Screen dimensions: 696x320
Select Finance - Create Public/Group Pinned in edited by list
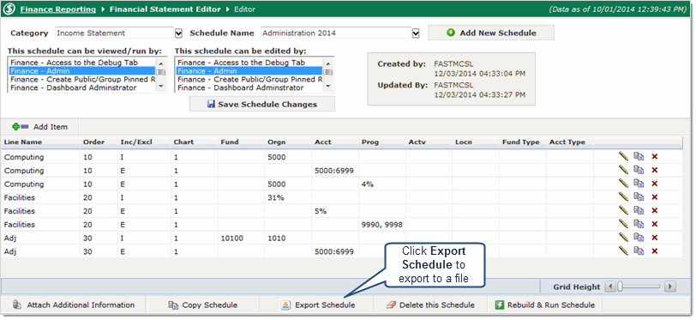click(249, 80)
